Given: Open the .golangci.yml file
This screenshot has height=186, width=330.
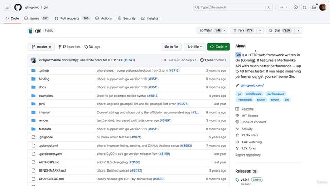Looking at the screenshot, I should tap(48, 146).
